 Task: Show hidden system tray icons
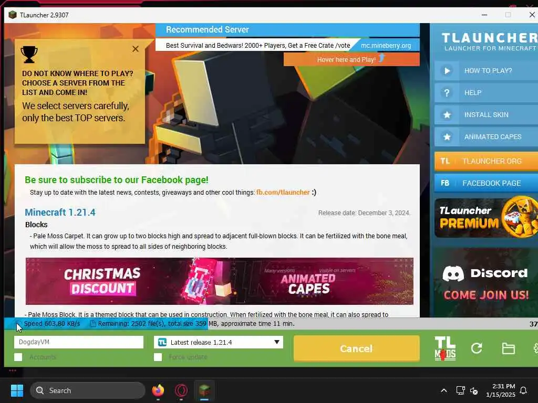coord(443,390)
